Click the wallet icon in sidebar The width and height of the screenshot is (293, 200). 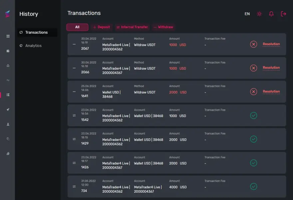8,51
